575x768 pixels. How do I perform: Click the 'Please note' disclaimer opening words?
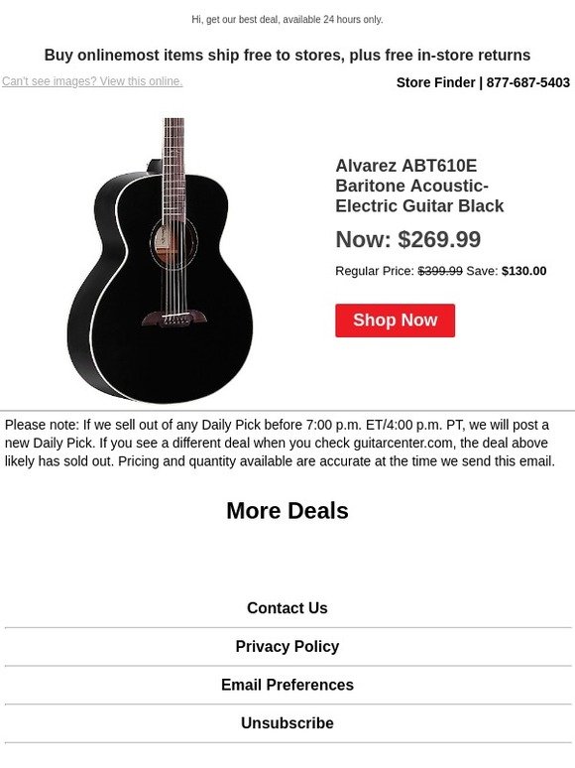[x=42, y=425]
